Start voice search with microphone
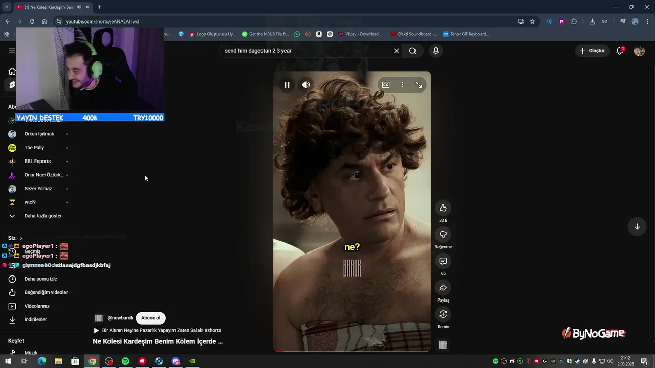Screen dimensions: 655x368 click(436, 51)
